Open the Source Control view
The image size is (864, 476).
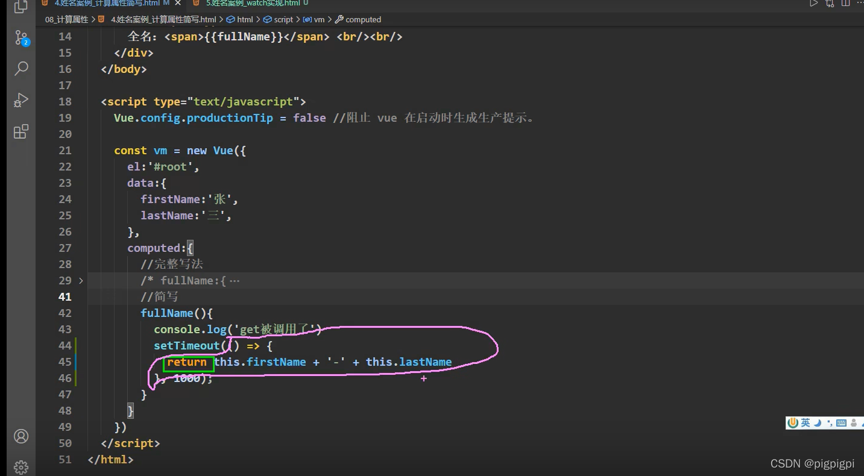(x=20, y=38)
